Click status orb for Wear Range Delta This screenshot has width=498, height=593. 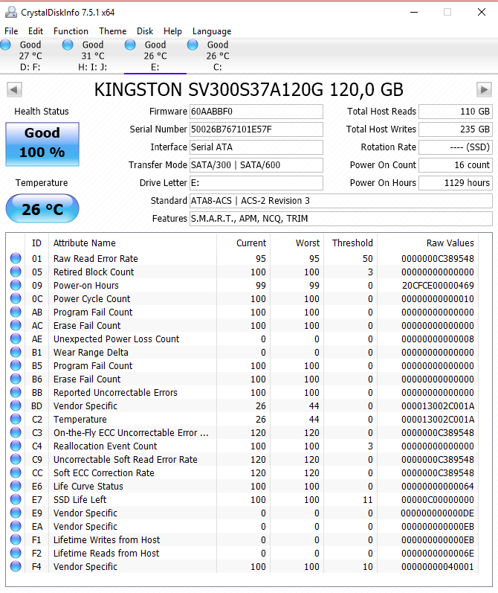point(16,352)
